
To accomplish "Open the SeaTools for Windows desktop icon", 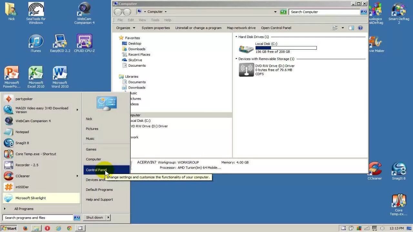I will point(36,13).
